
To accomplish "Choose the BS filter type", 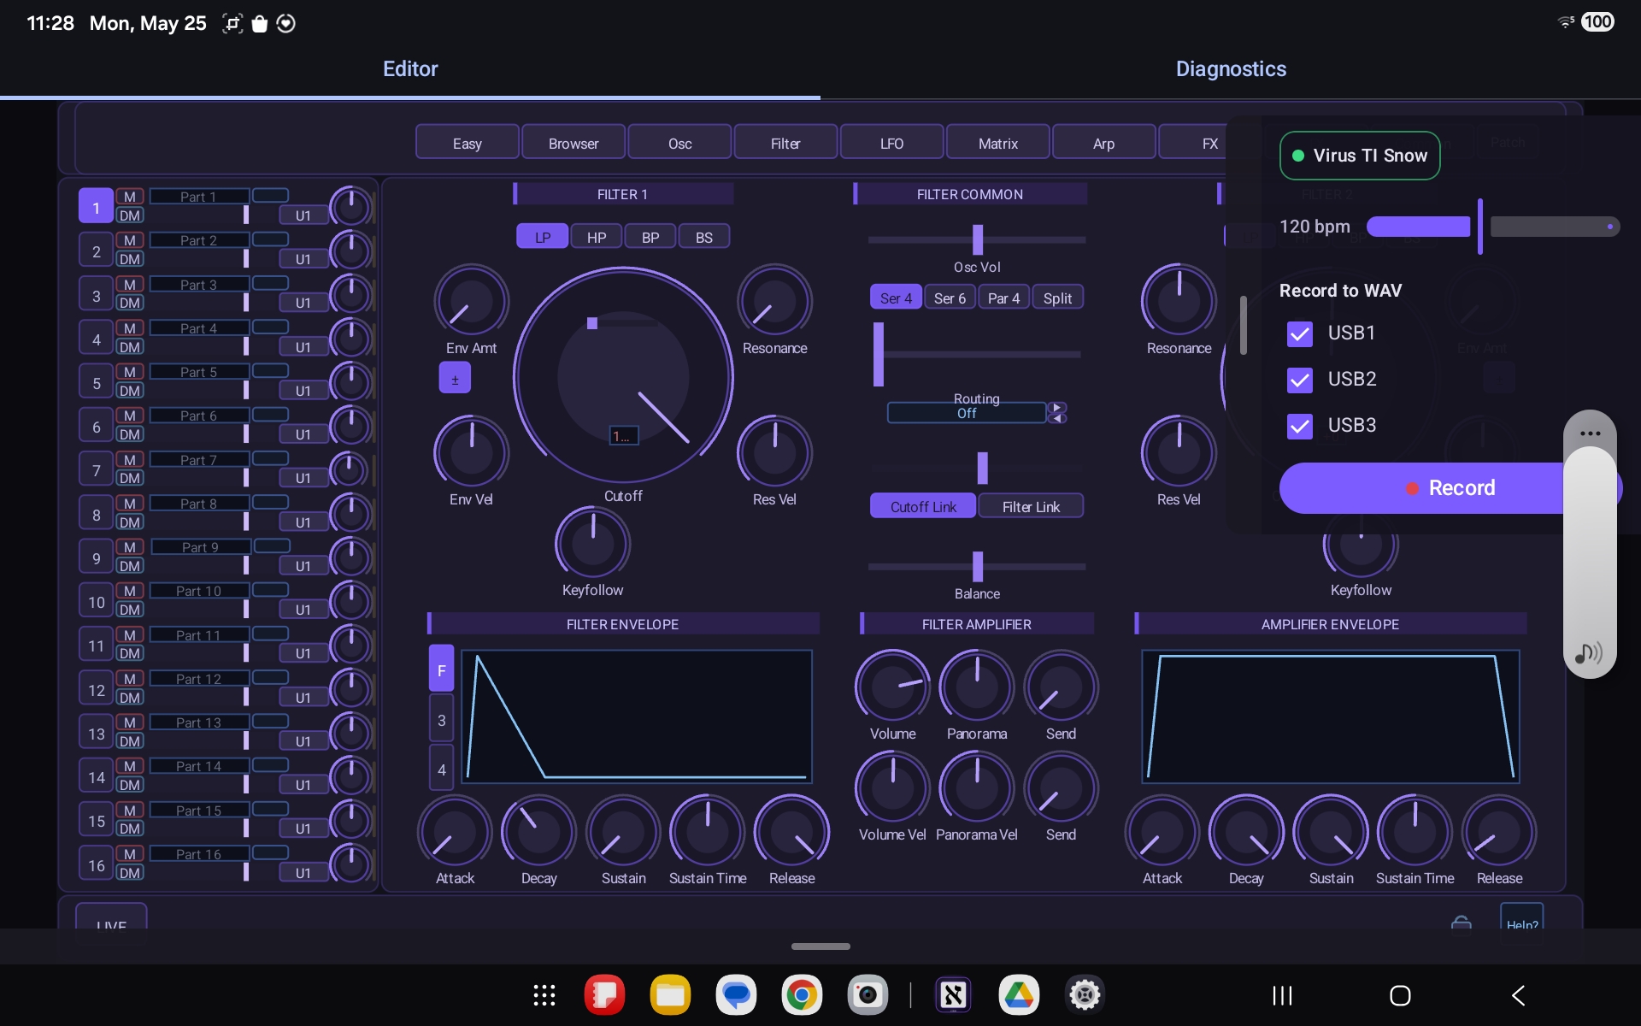I will click(704, 237).
